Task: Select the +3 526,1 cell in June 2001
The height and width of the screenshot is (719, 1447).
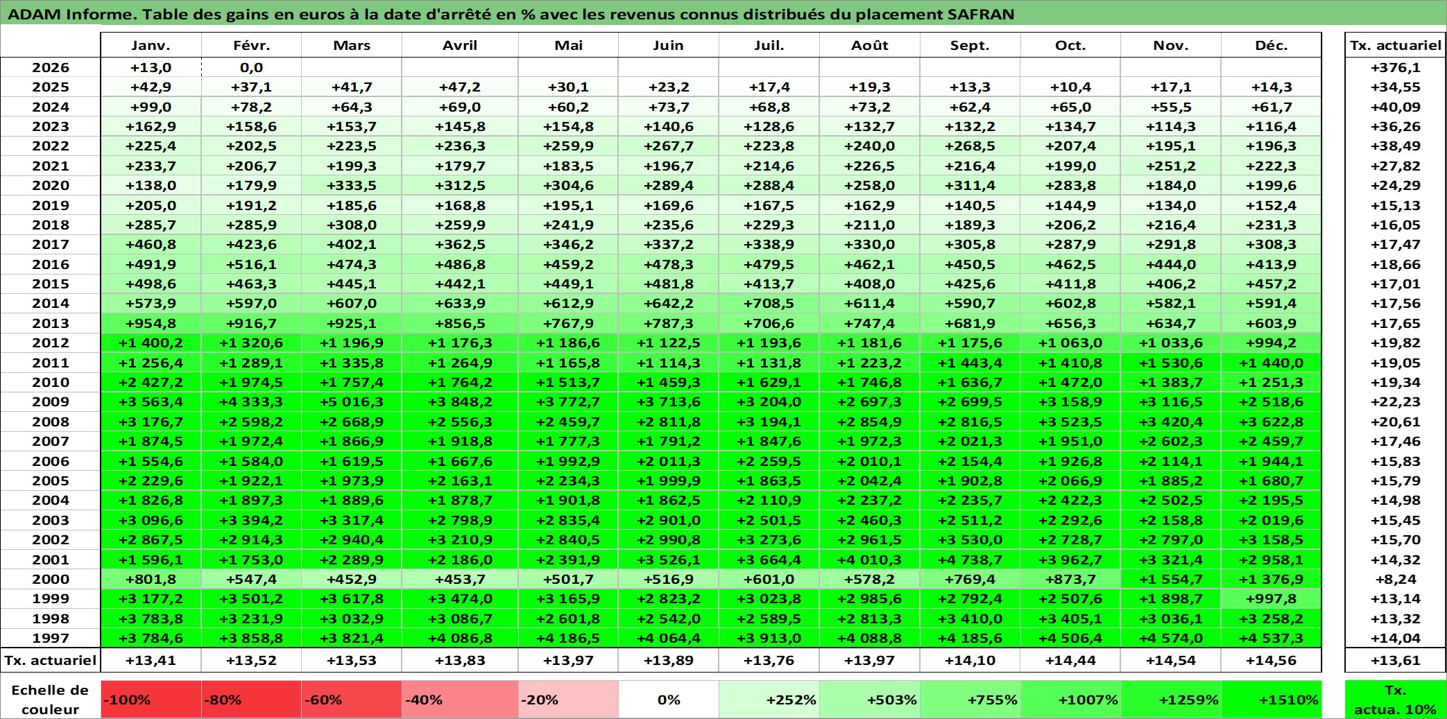Action: (669, 560)
